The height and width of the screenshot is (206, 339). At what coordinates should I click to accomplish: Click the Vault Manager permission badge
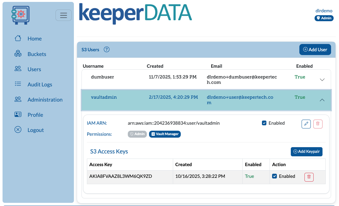[x=165, y=134]
